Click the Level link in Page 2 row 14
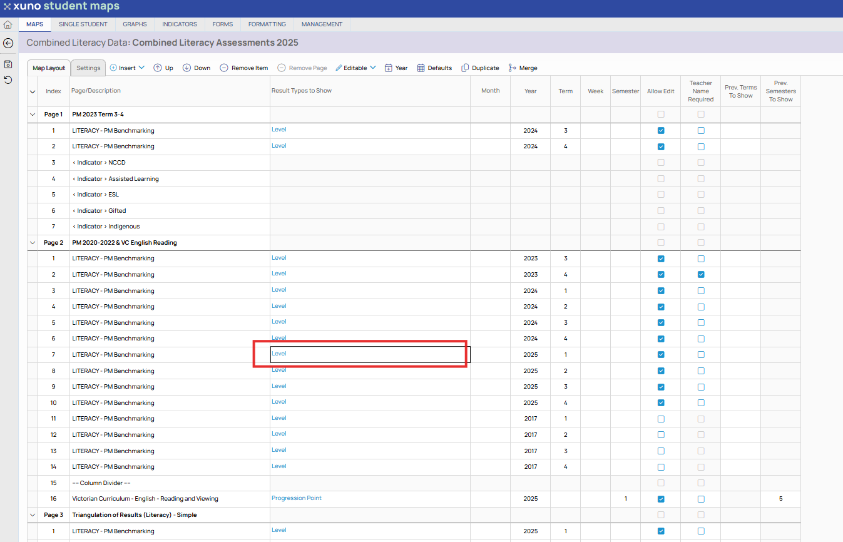The height and width of the screenshot is (542, 843). [x=278, y=466]
